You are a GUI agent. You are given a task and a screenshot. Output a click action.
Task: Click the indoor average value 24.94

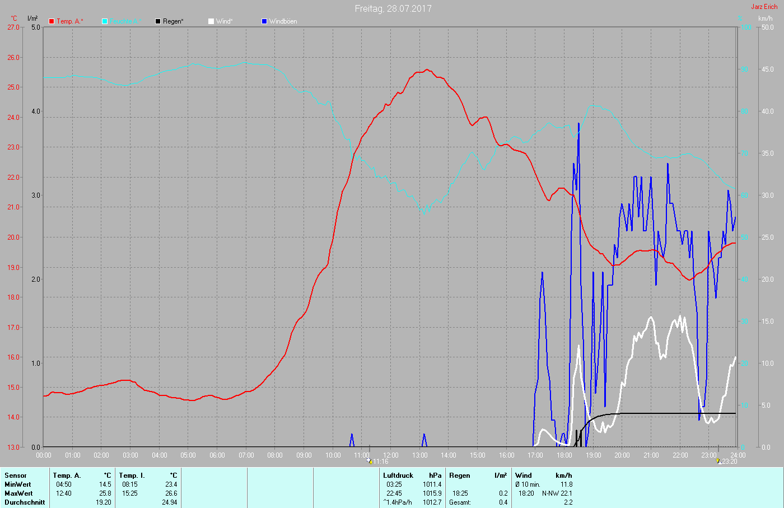(x=170, y=502)
